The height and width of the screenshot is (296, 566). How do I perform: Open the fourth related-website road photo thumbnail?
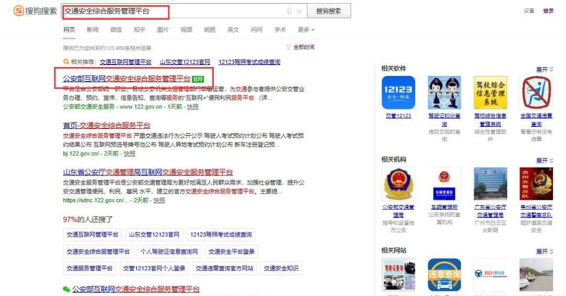[536, 275]
